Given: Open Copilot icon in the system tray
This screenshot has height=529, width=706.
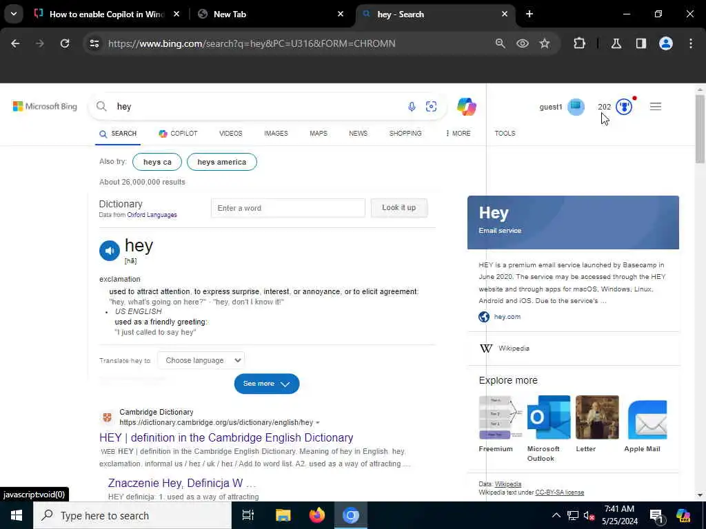Looking at the screenshot, I should [x=683, y=515].
